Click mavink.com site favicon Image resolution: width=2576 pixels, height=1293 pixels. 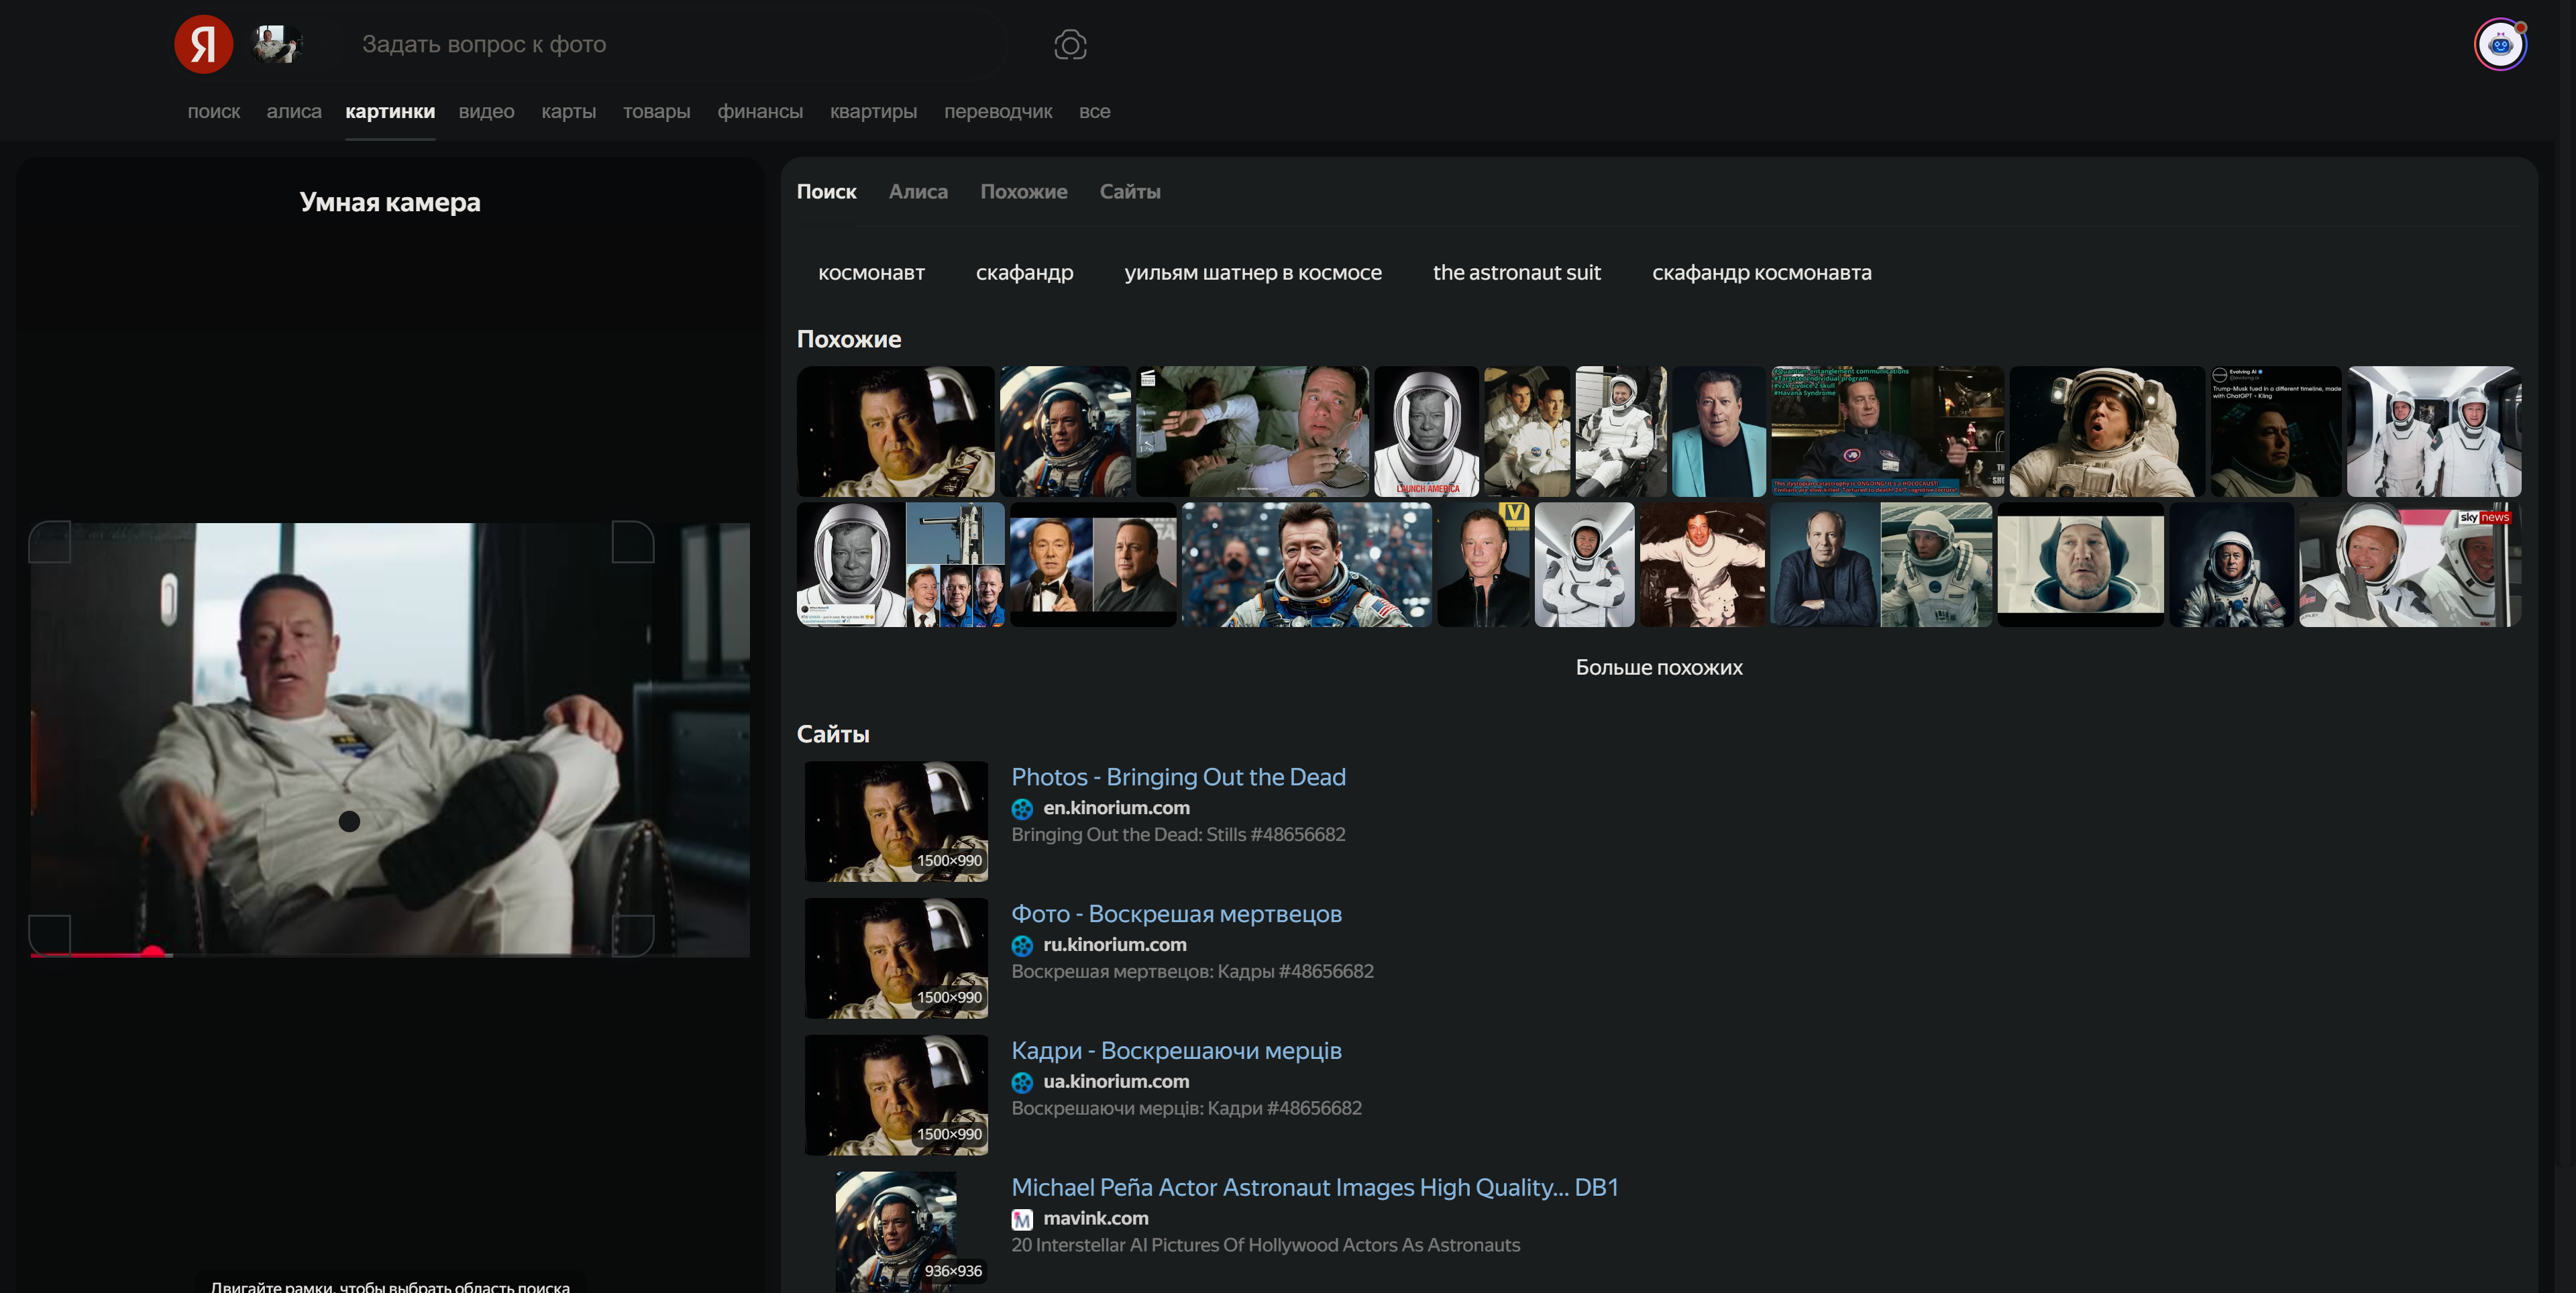(1022, 1219)
